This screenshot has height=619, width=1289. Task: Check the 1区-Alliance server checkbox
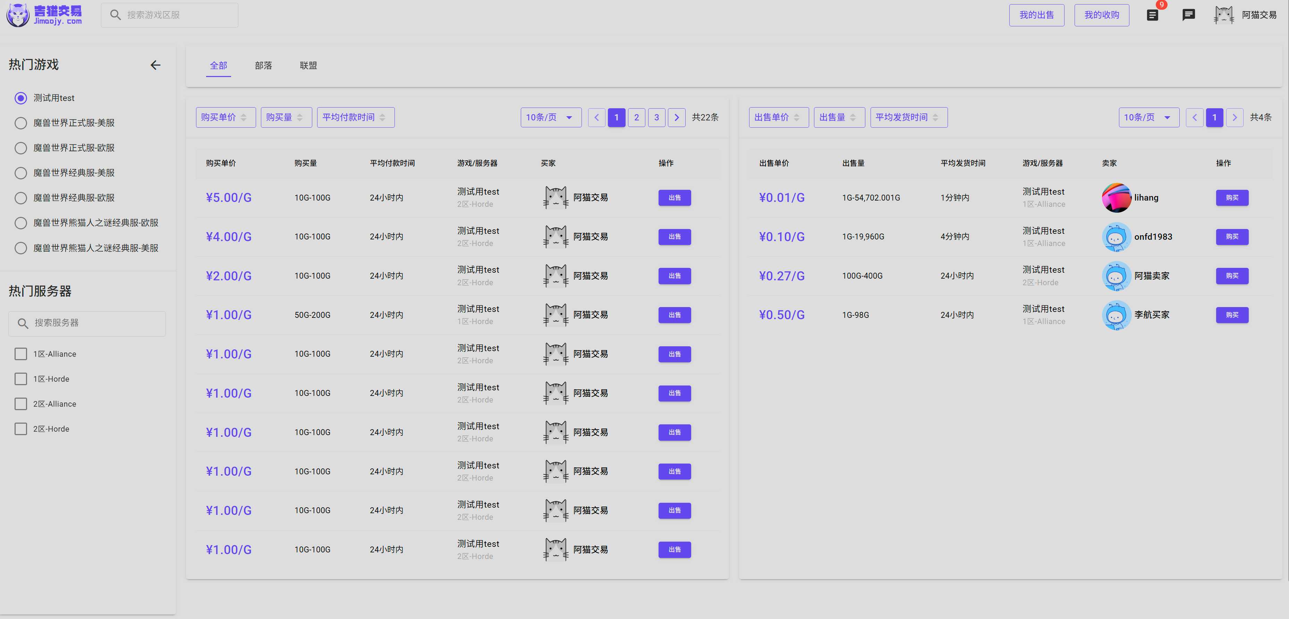(x=20, y=354)
